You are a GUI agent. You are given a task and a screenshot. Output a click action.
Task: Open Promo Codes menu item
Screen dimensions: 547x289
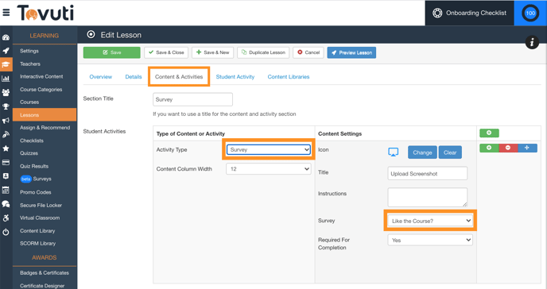(x=36, y=192)
